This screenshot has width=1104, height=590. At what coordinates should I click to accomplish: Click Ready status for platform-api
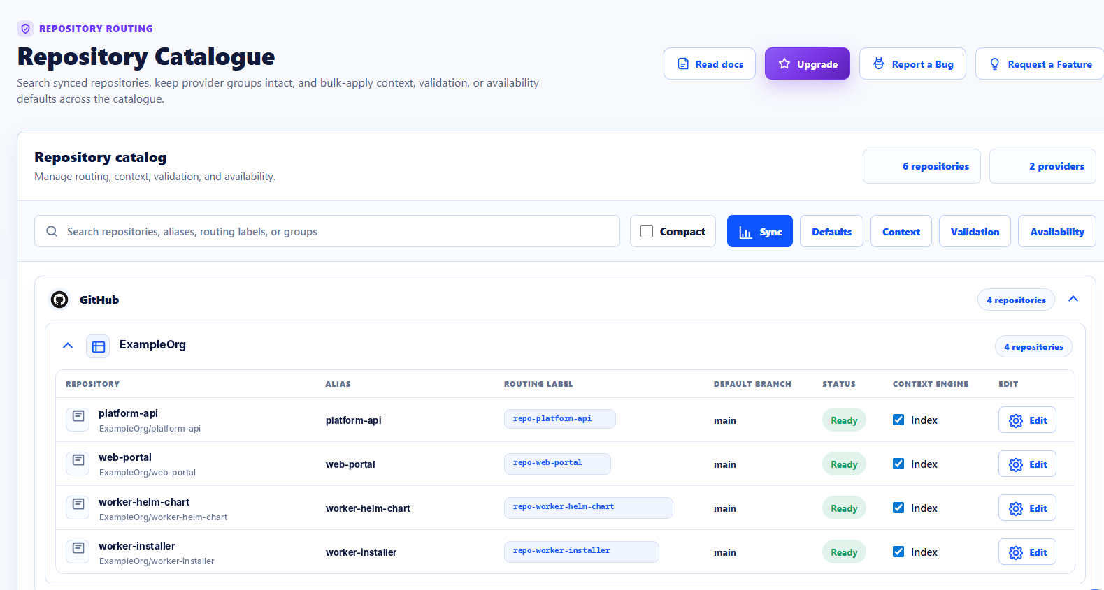click(844, 420)
